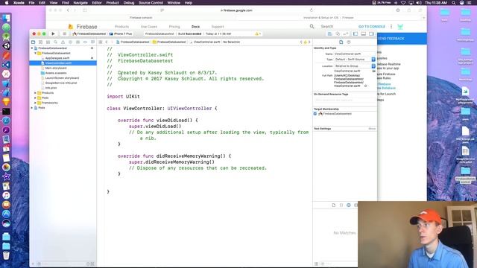Choose file location folder icon in inspector
The image size is (477, 268).
pyautogui.click(x=374, y=71)
